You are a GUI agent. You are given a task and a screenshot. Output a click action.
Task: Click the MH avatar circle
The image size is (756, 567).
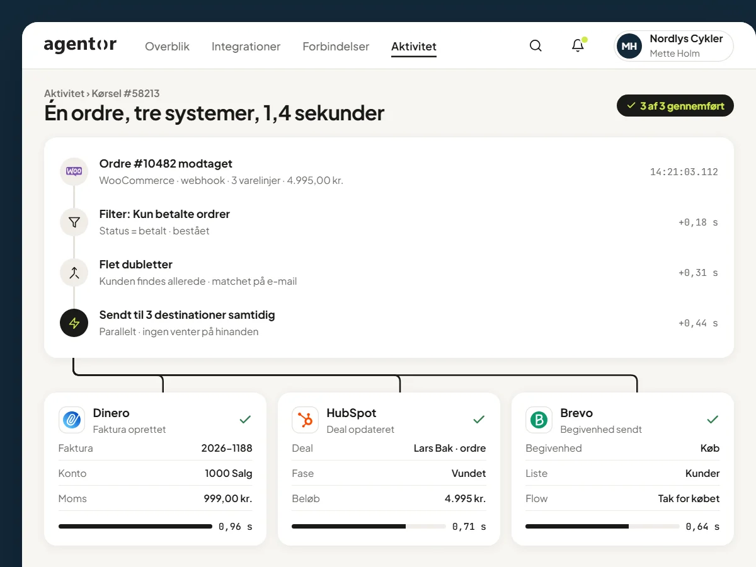coord(629,47)
